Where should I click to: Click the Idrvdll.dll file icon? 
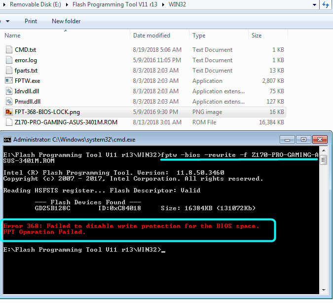[x=9, y=91]
